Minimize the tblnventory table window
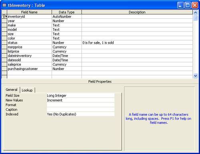 pyautogui.click(x=180, y=5)
